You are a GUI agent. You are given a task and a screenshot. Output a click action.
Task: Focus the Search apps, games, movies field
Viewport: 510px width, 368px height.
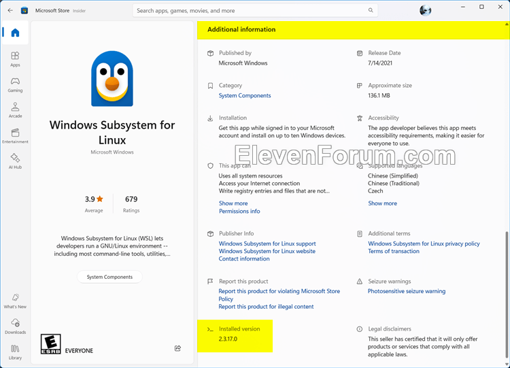[x=255, y=10]
